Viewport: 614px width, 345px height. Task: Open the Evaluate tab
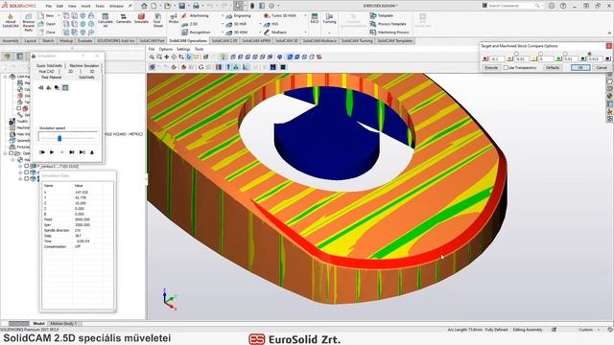(x=85, y=40)
